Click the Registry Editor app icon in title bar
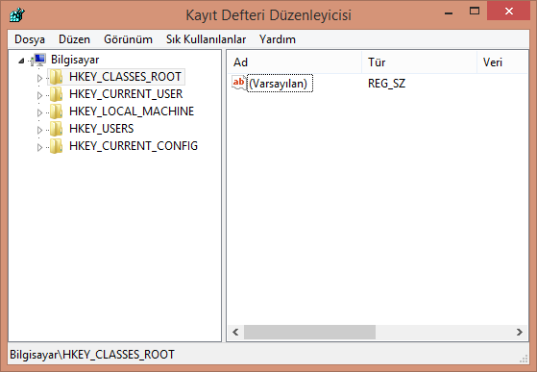Viewport: 537px width, 372px height. [x=17, y=14]
